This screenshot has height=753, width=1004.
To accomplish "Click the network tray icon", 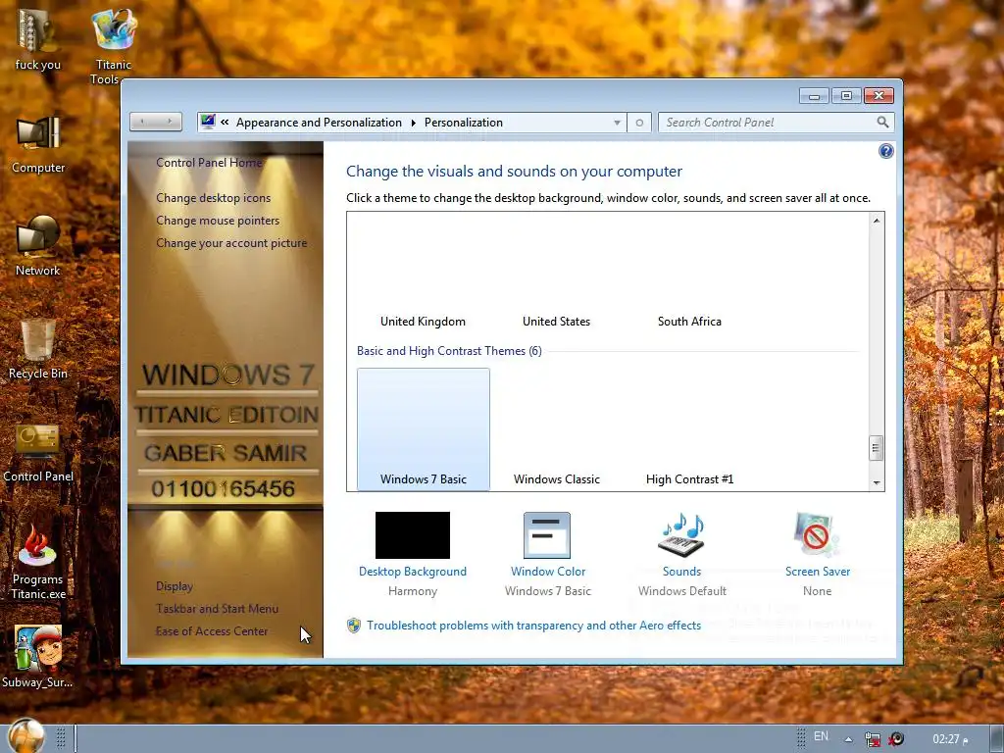I will tap(872, 739).
